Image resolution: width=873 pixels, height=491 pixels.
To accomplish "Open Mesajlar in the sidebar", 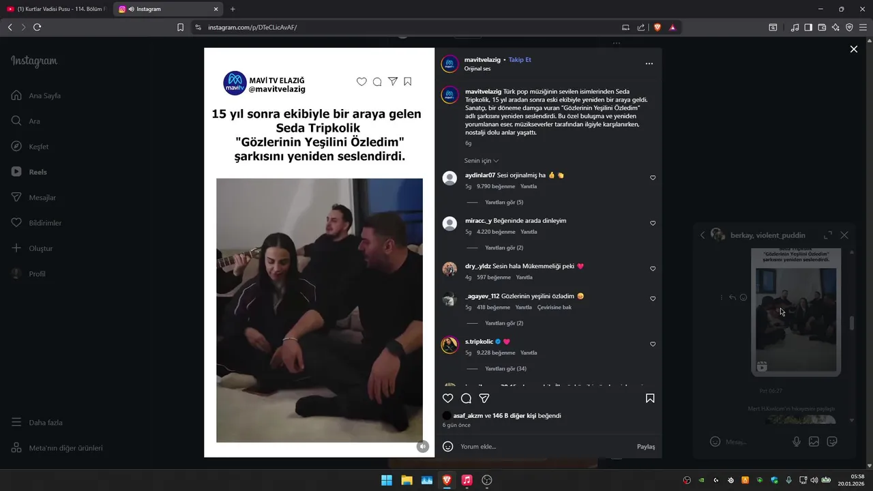I will (33, 197).
